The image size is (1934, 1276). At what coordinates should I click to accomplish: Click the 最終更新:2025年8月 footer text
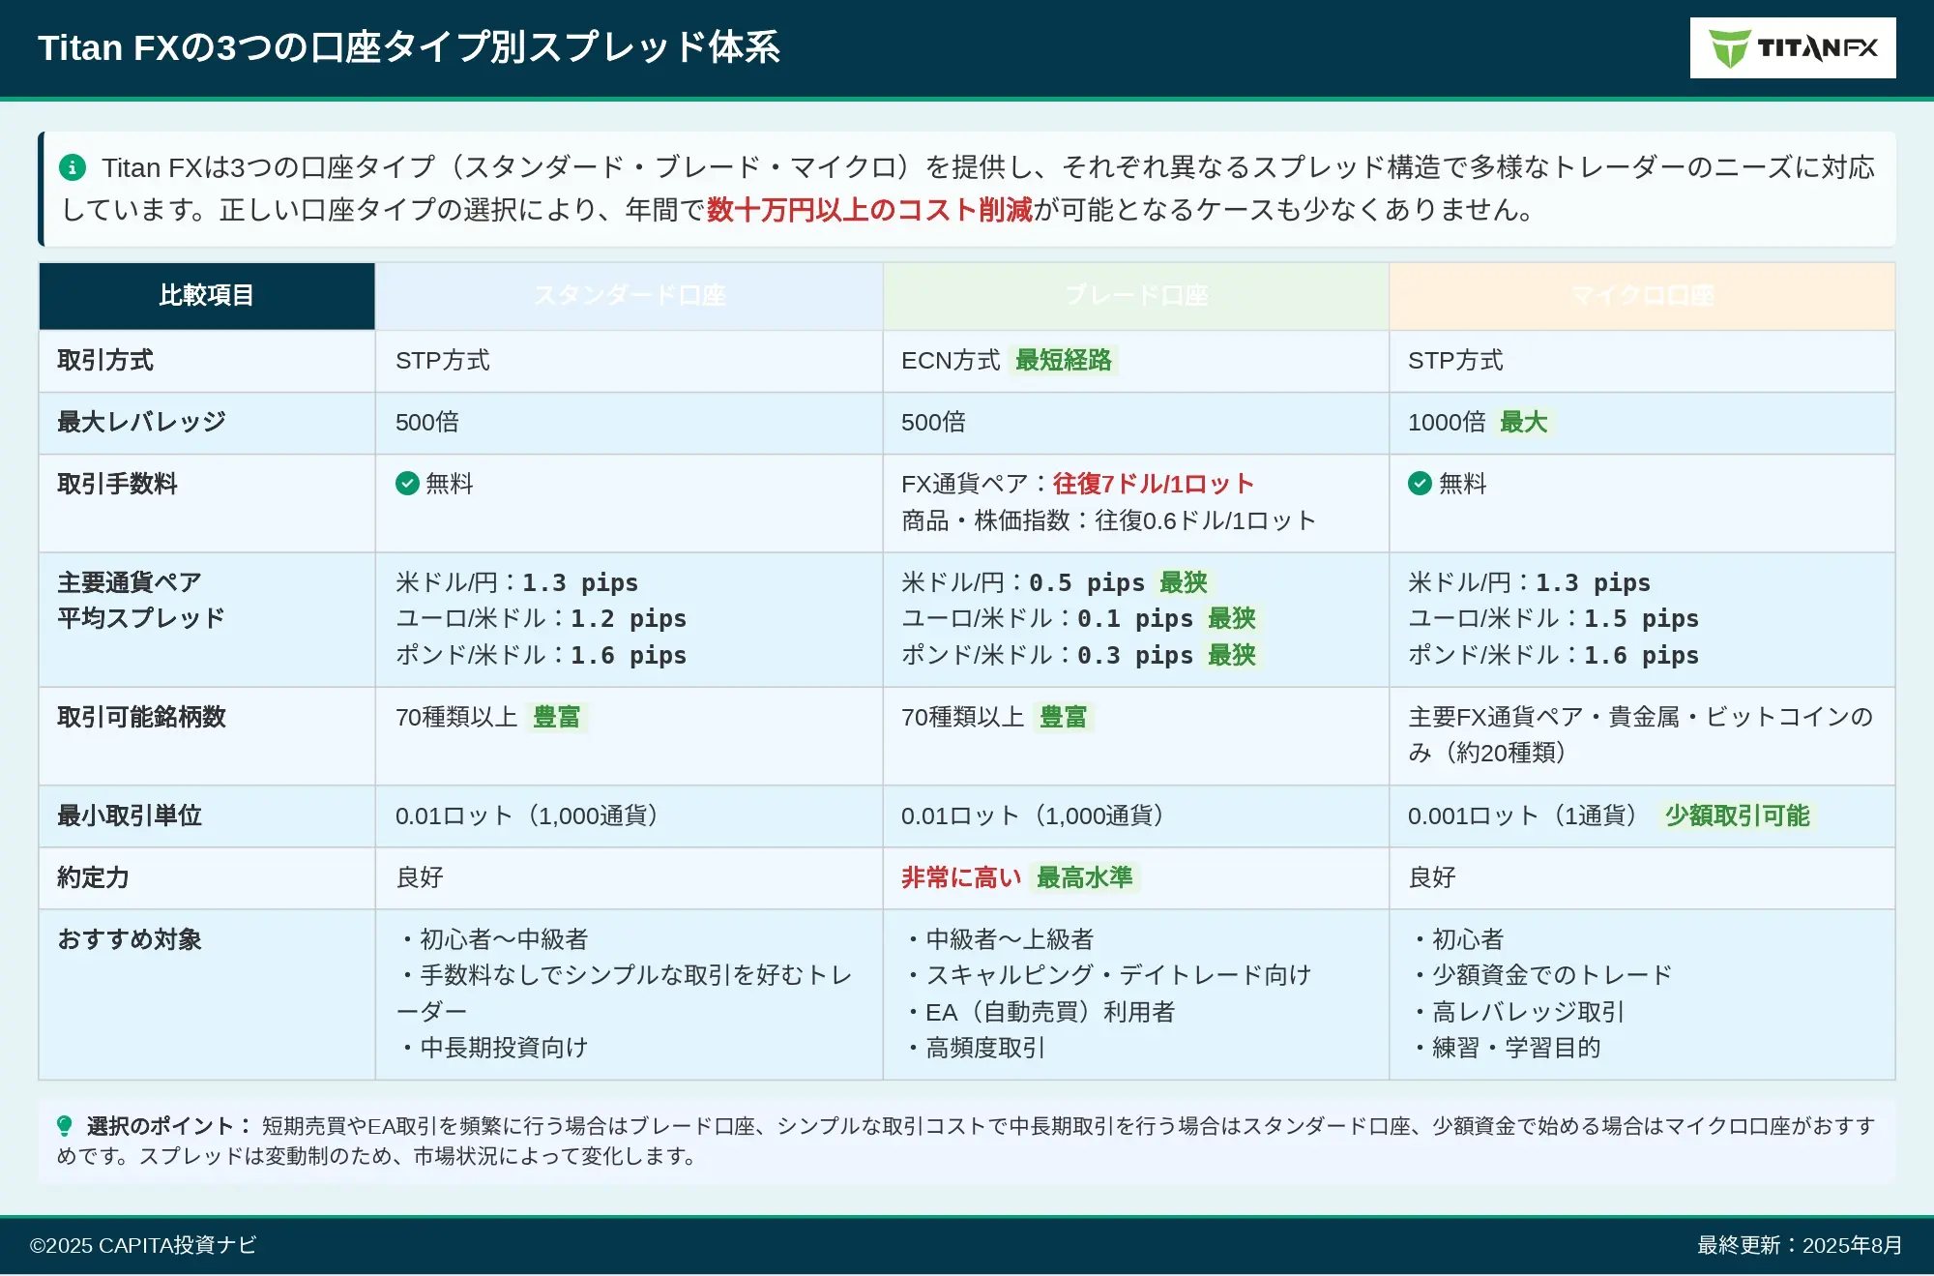(x=1800, y=1245)
